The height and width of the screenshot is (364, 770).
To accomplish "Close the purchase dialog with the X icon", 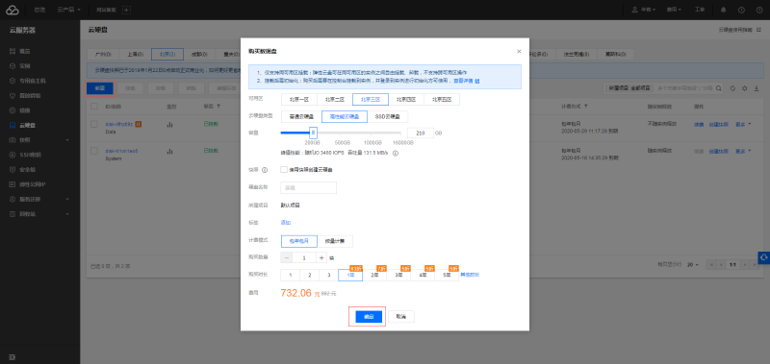I will click(519, 52).
